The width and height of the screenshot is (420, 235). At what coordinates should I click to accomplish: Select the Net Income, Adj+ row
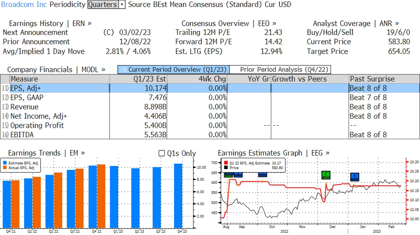210,116
